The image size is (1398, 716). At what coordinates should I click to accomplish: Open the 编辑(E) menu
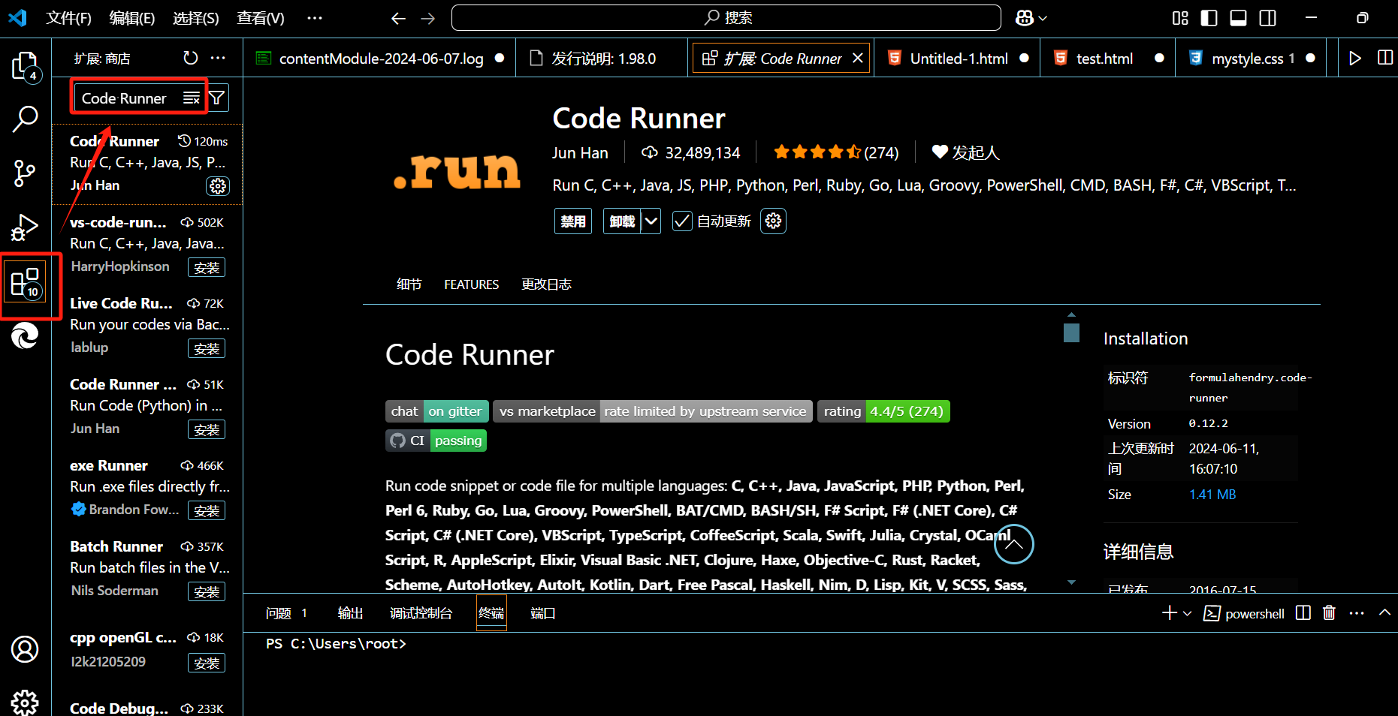(132, 18)
